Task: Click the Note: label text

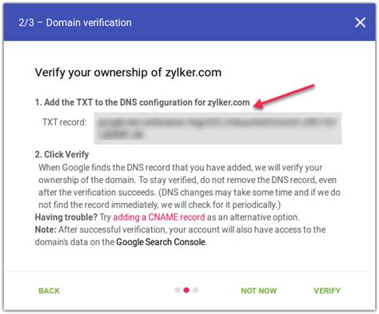Action: point(46,229)
